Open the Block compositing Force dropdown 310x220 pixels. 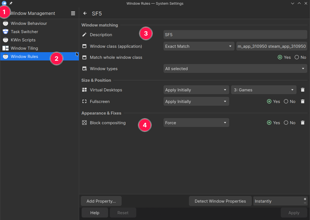(196, 123)
